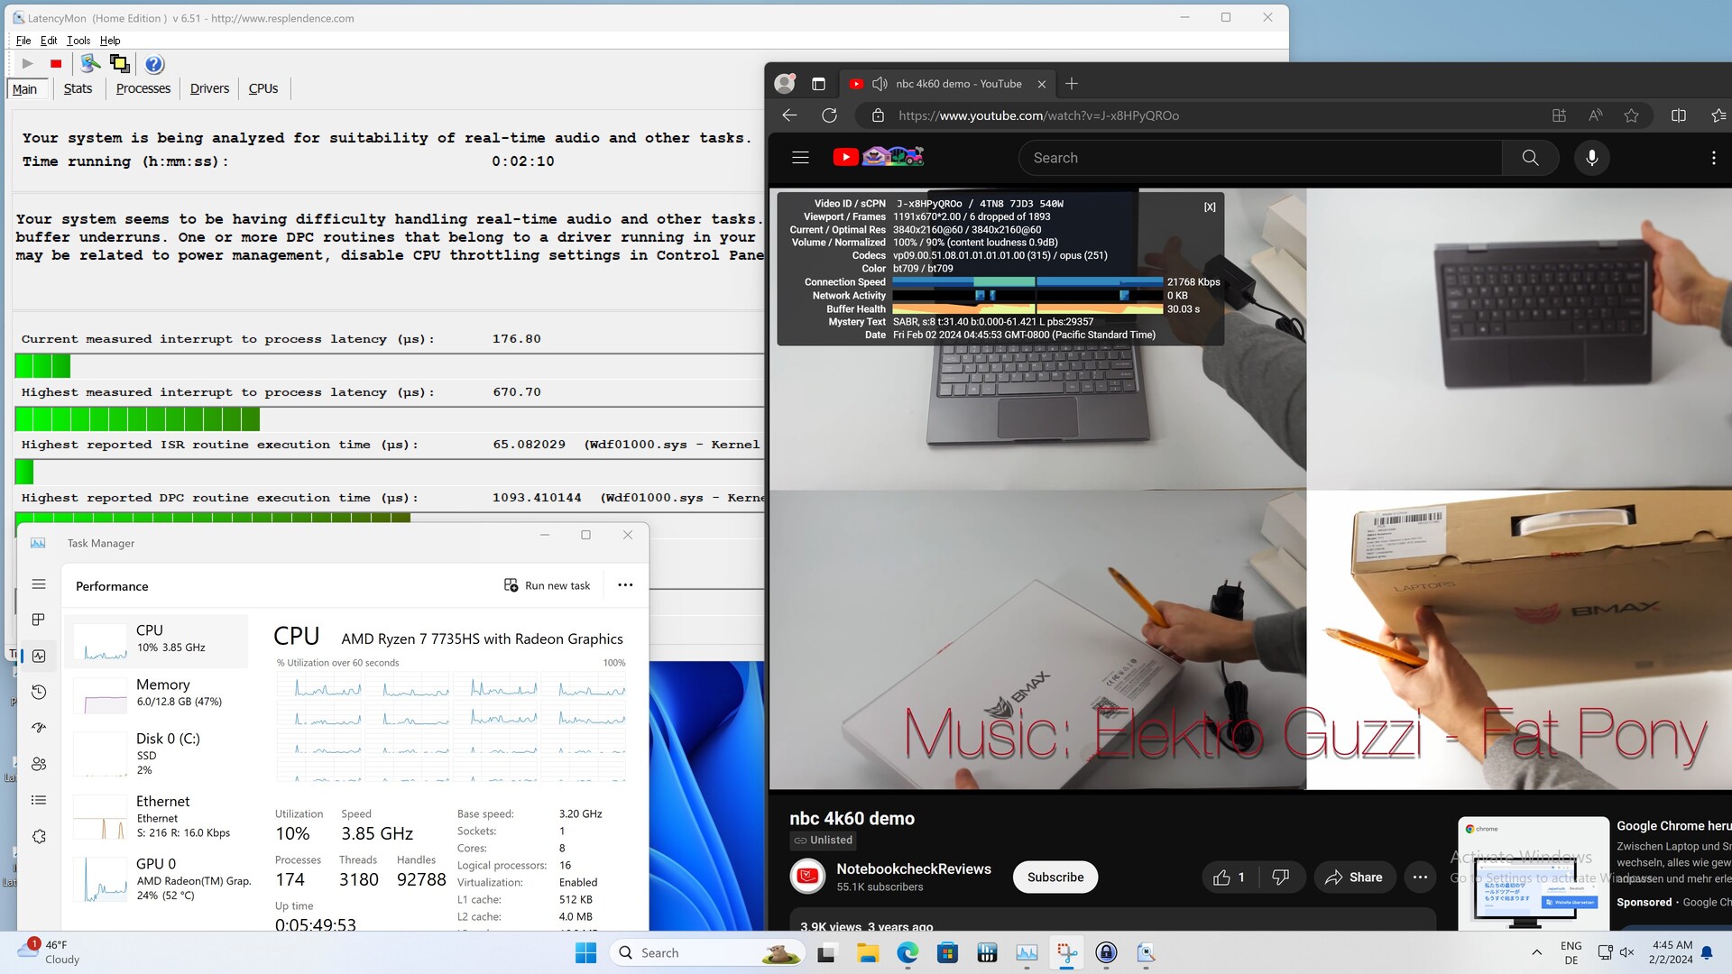This screenshot has height=974, width=1732.
Task: Open Edge read aloud icon
Action: (x=1596, y=115)
